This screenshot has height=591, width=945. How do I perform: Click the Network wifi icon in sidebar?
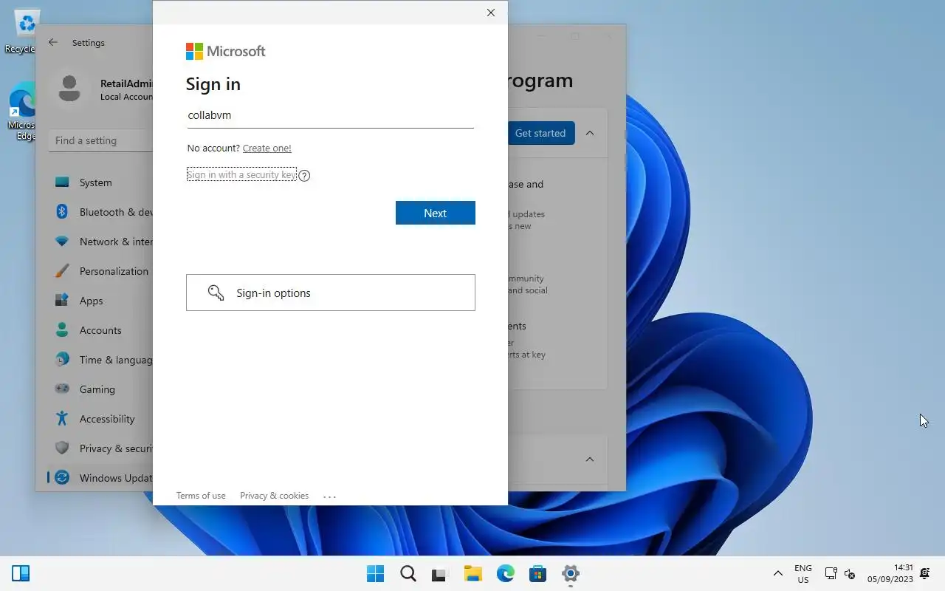pyautogui.click(x=62, y=242)
